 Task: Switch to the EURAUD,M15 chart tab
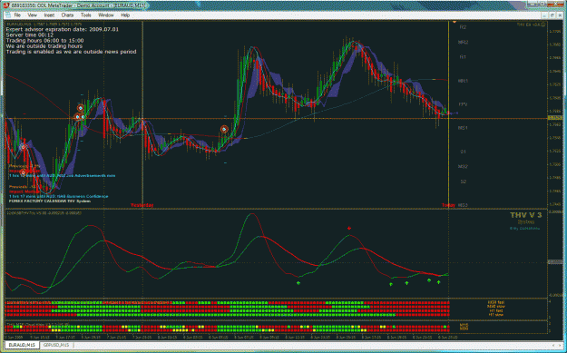click(x=22, y=345)
